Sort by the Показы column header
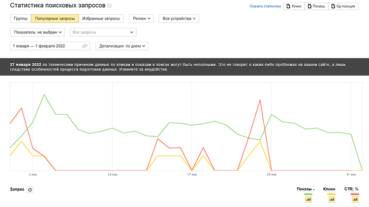 click(306, 189)
